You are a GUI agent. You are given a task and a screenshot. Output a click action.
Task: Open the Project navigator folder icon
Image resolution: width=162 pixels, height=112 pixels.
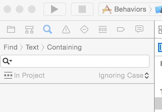pos(11,29)
